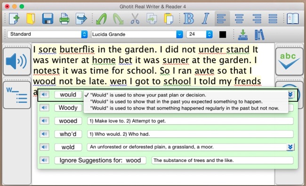This screenshot has height=186, width=306.
Task: Select 'past plan or decision' definition
Action: coord(185,95)
